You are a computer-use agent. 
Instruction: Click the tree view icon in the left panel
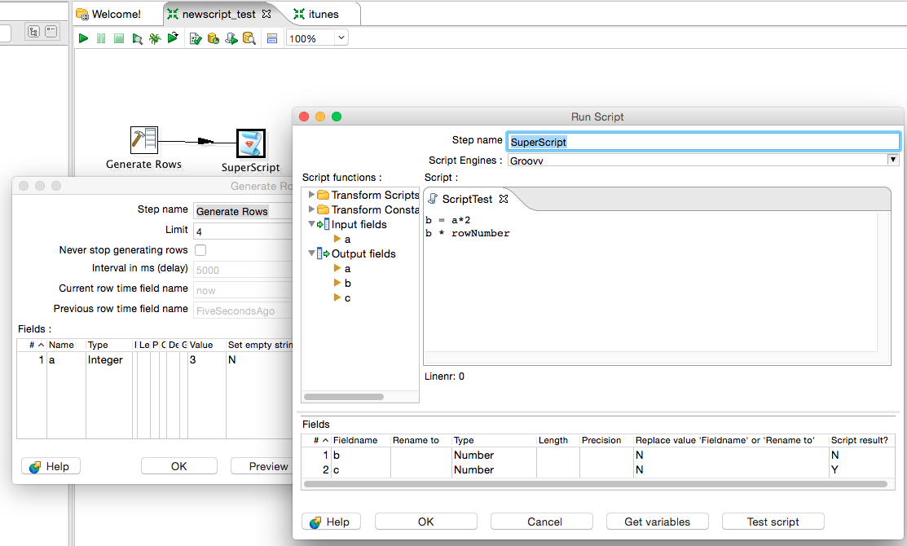click(33, 32)
